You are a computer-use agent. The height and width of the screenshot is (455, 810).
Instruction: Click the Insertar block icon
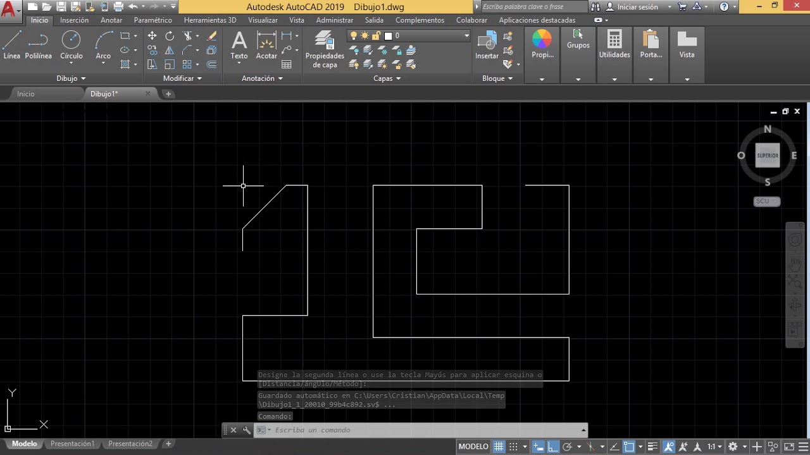[487, 45]
